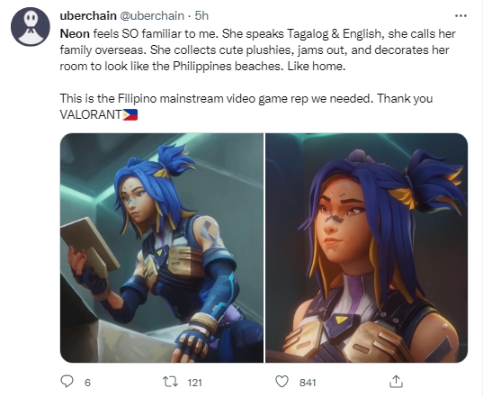Visit the @uberchain handle
The width and height of the screenshot is (483, 397).
coord(151,15)
